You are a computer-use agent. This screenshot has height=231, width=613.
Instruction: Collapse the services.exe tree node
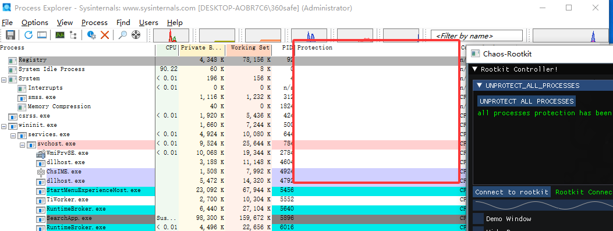coord(13,135)
